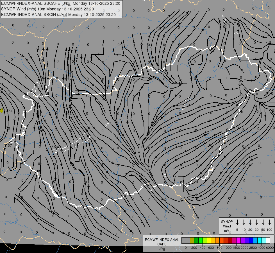Screen dimensions: 275x253
Task: Click the 400 label on CAPE scale
Action: click(203, 248)
